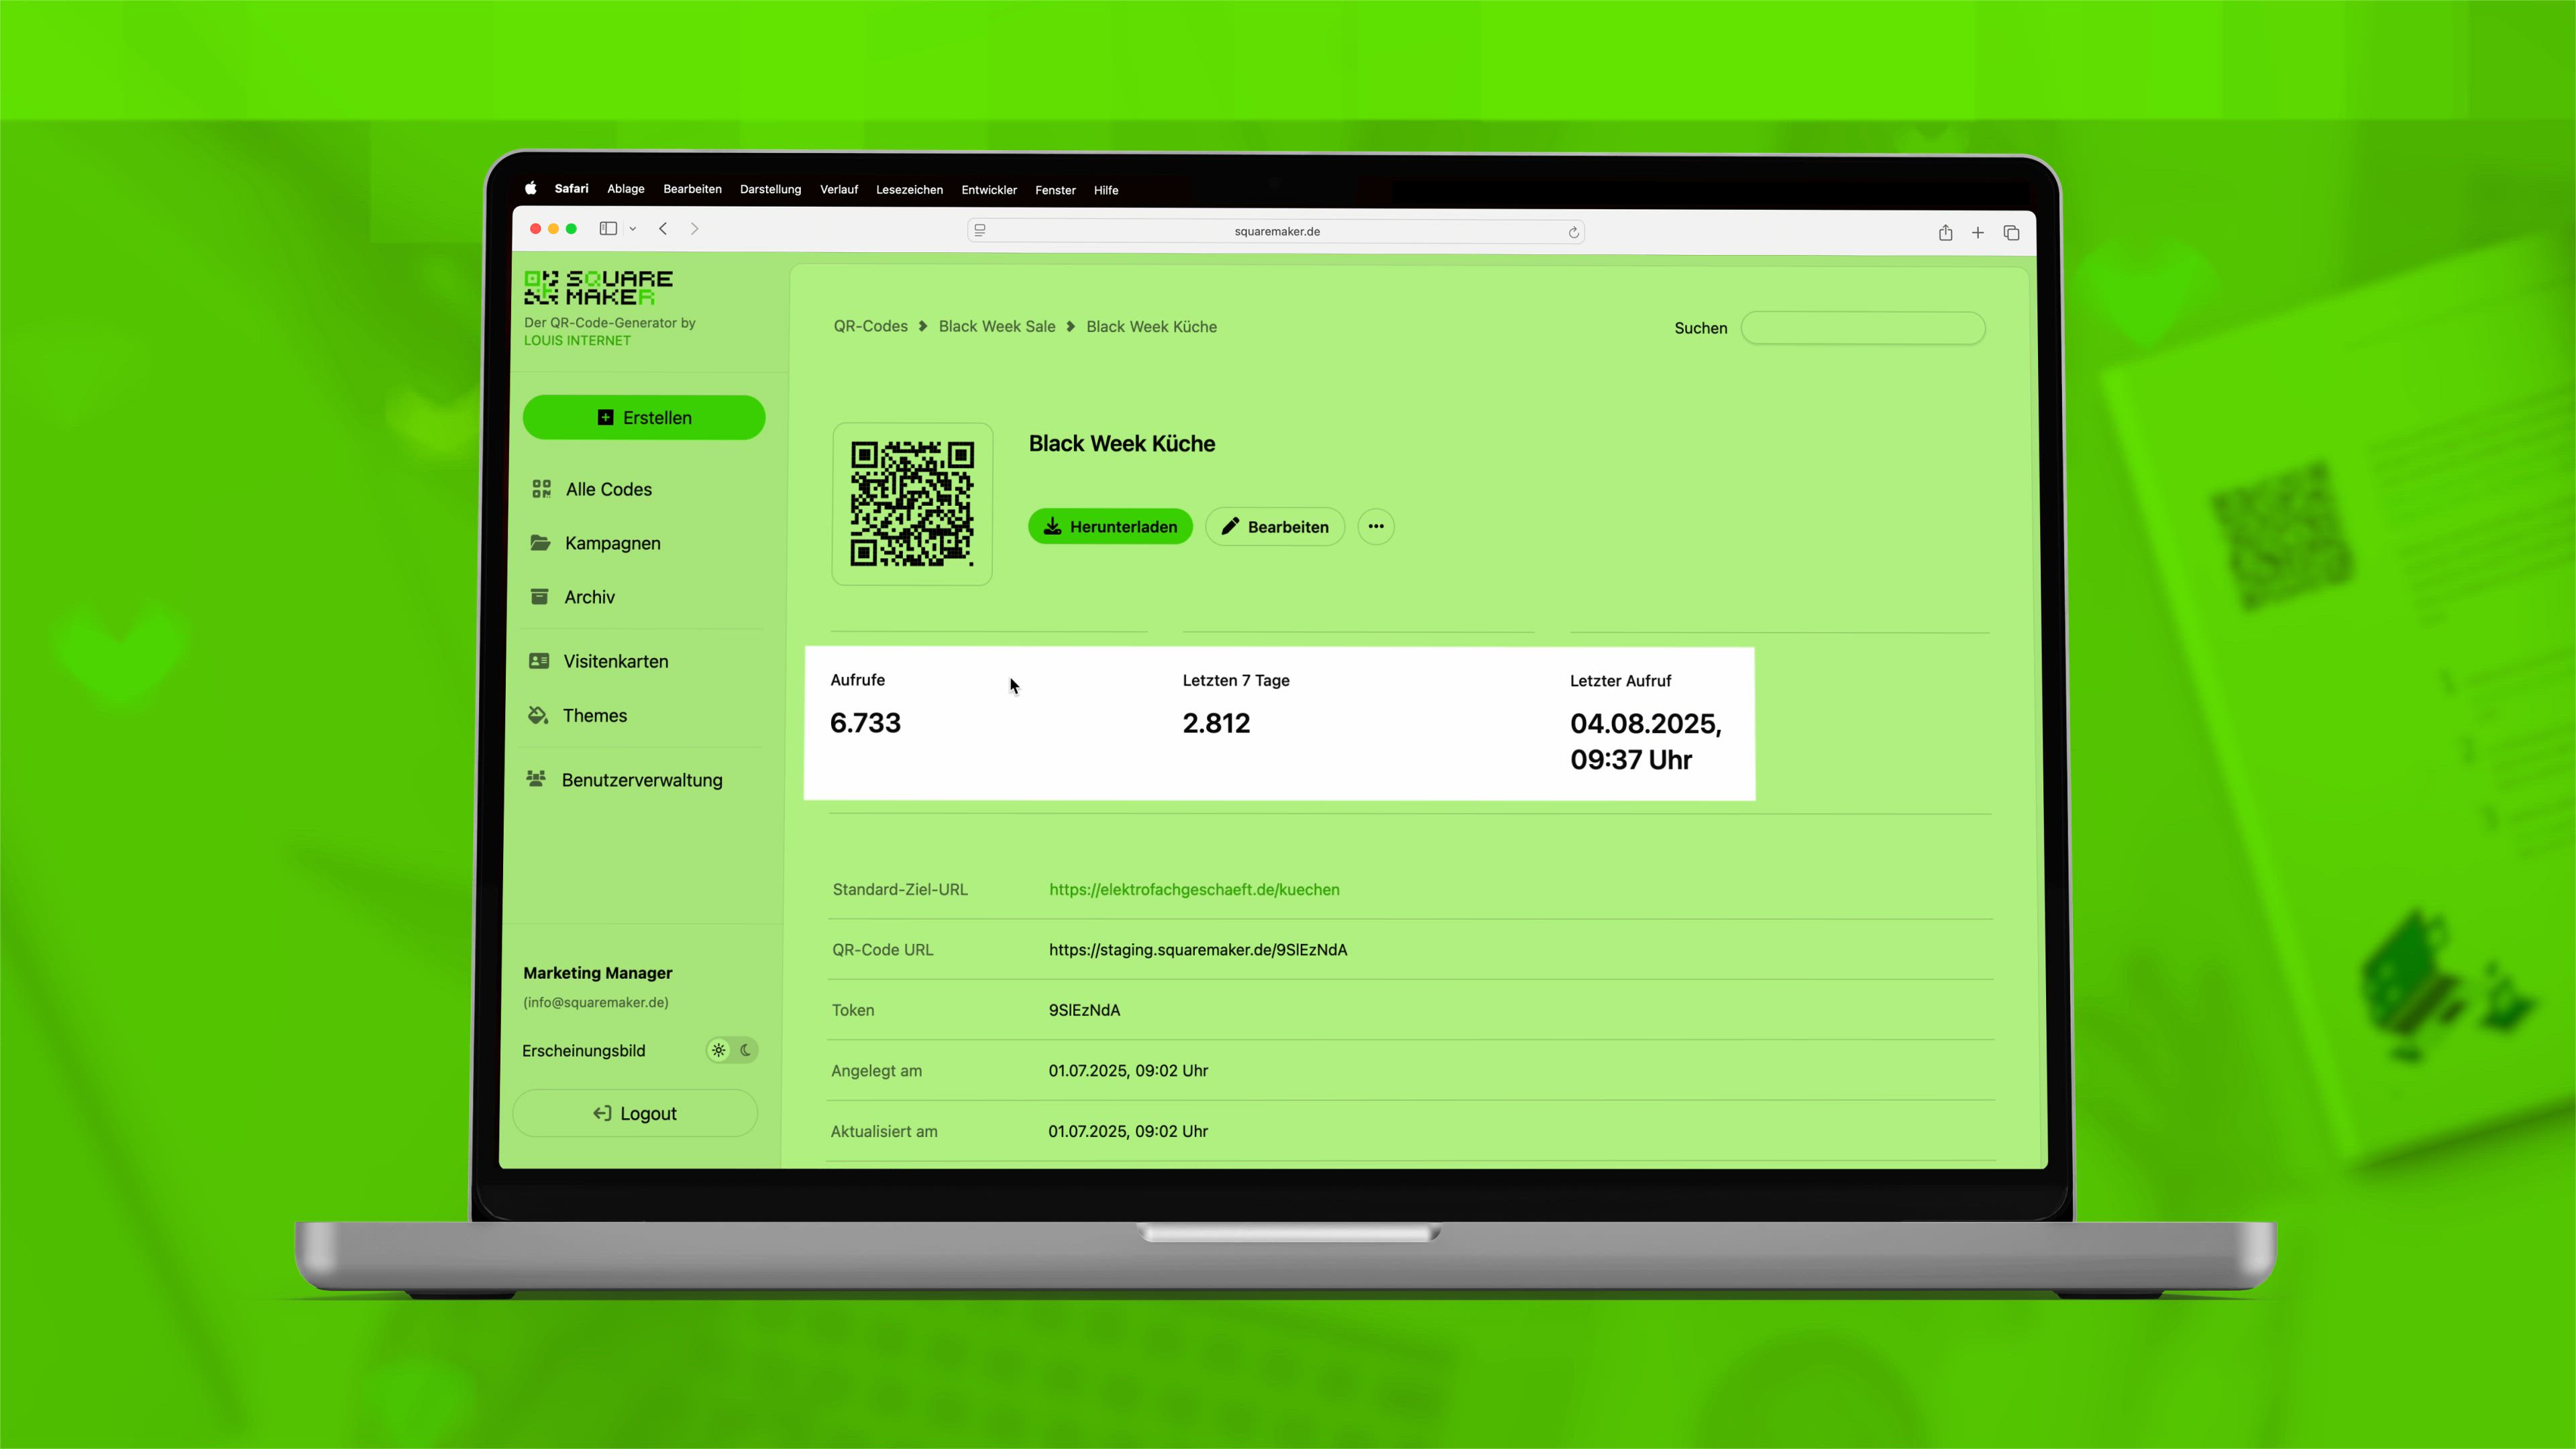Viewport: 2576px width, 1449px height.
Task: Click the Alle Codes QR icon
Action: [541, 489]
